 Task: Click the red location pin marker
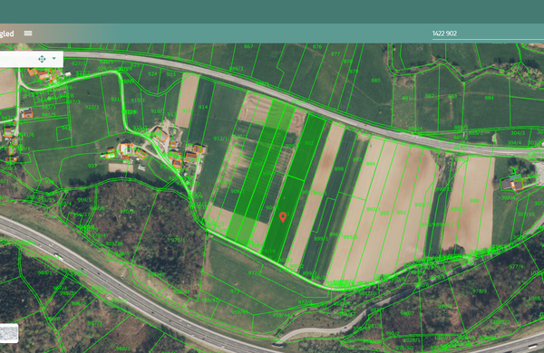[283, 217]
